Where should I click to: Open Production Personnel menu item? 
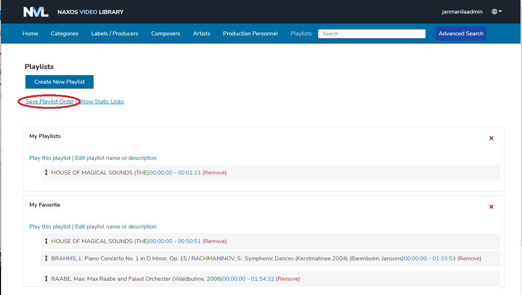[x=250, y=33]
